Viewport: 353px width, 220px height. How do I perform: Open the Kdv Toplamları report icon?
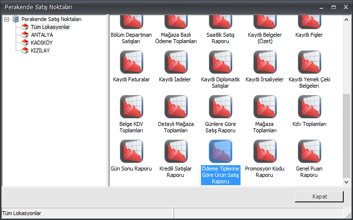point(309,107)
